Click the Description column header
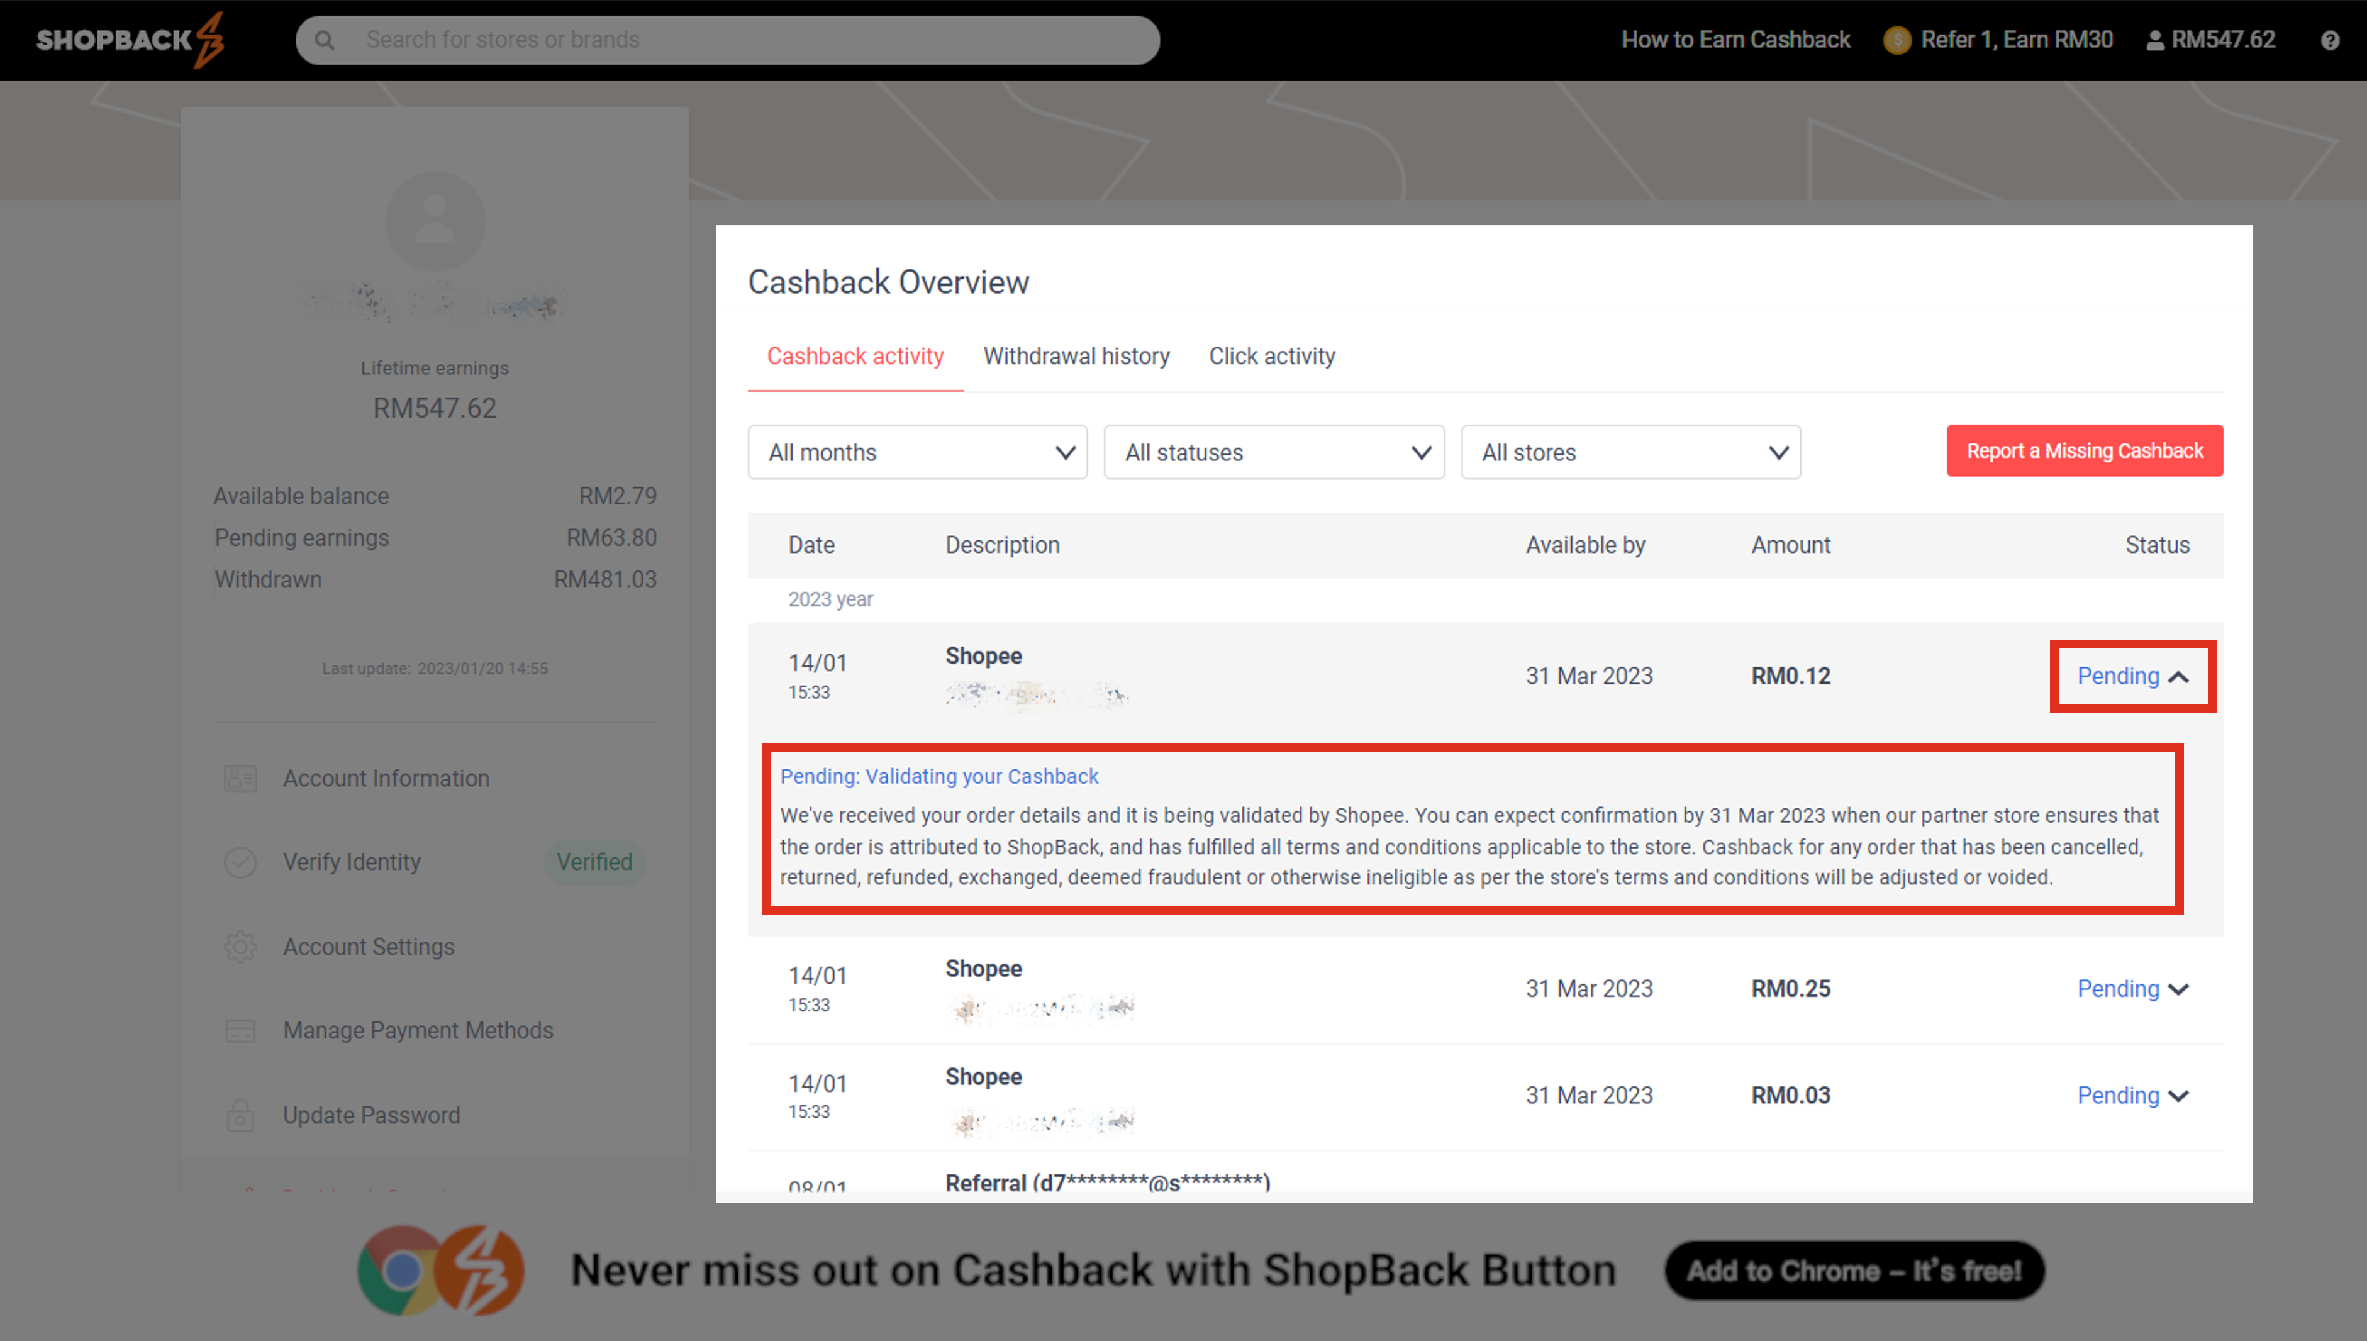Image resolution: width=2367 pixels, height=1341 pixels. [1002, 545]
